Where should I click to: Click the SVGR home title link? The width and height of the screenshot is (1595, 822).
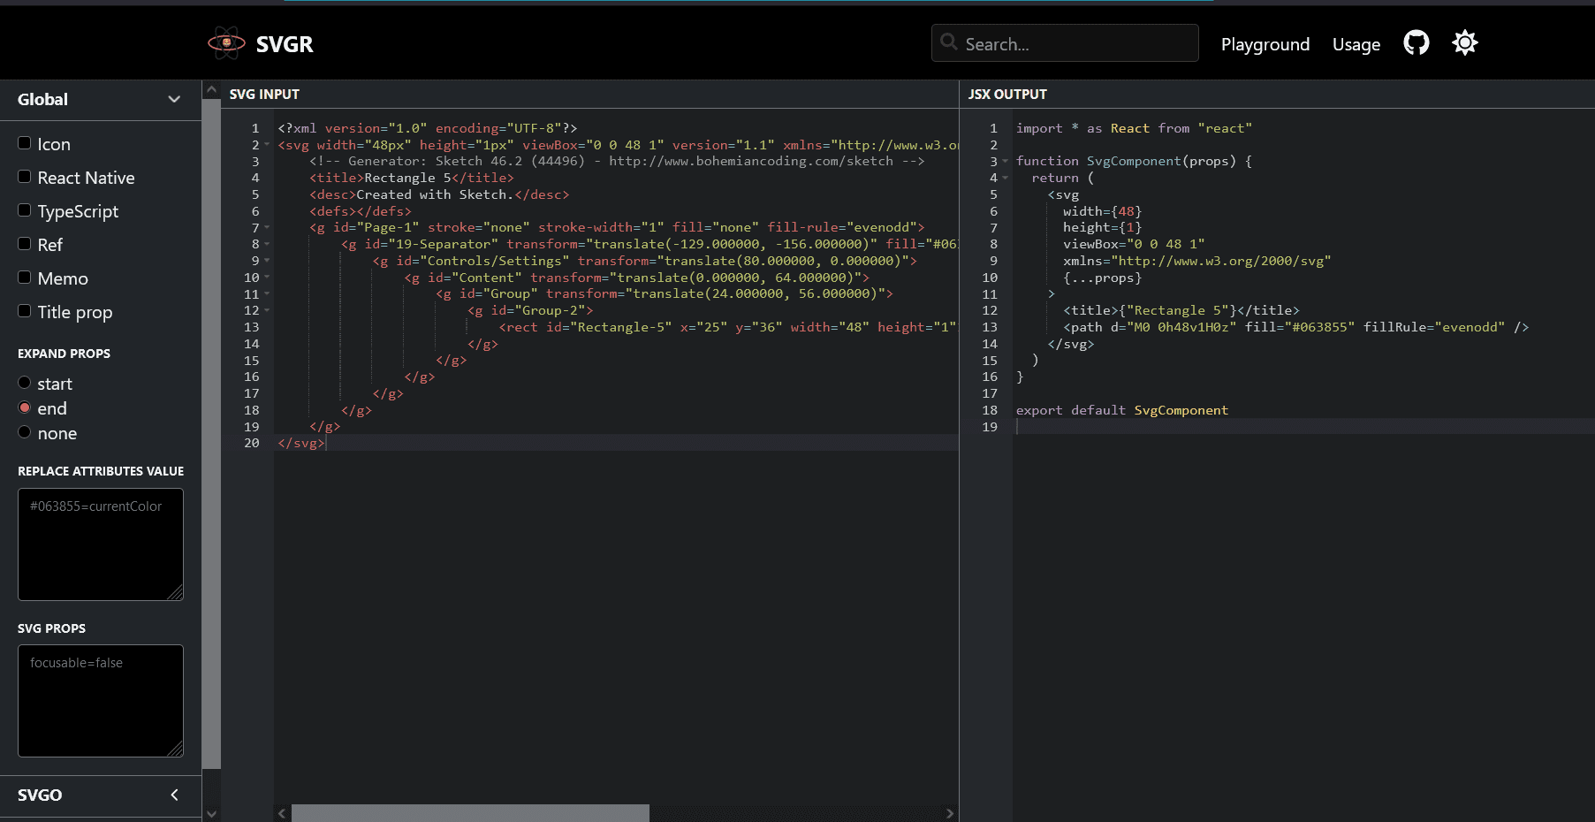click(284, 44)
